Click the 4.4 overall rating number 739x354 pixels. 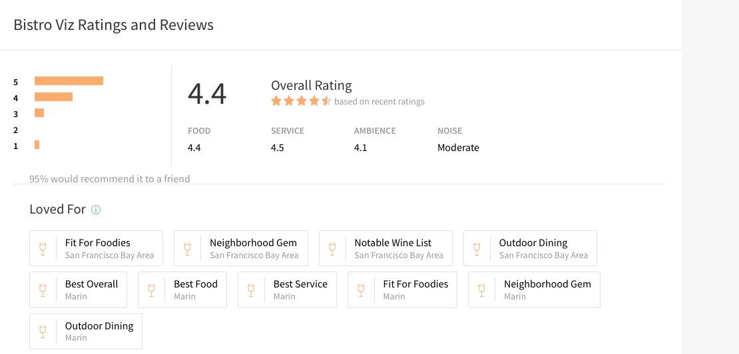coord(207,94)
